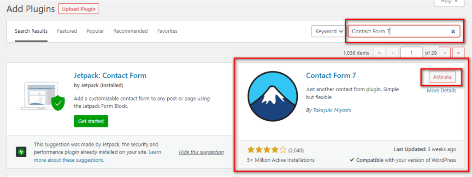Open the Contact Form 7 title link

[x=331, y=75]
